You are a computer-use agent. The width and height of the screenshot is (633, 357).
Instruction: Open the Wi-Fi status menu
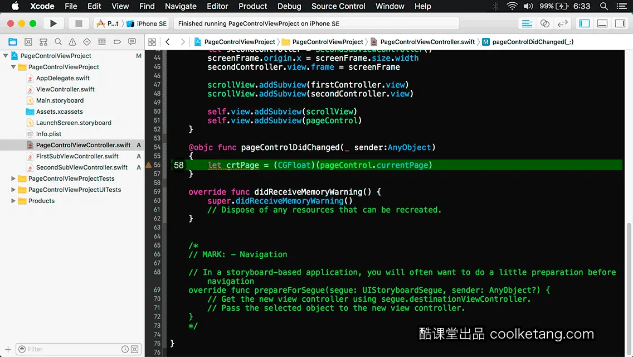(x=512, y=6)
